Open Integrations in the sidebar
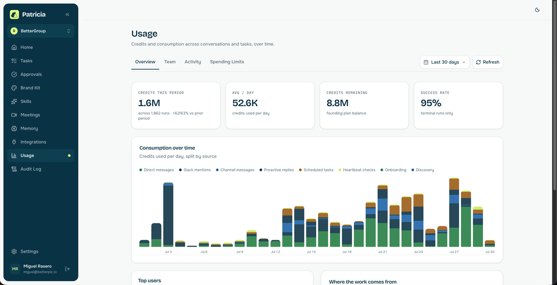 pyautogui.click(x=41, y=142)
